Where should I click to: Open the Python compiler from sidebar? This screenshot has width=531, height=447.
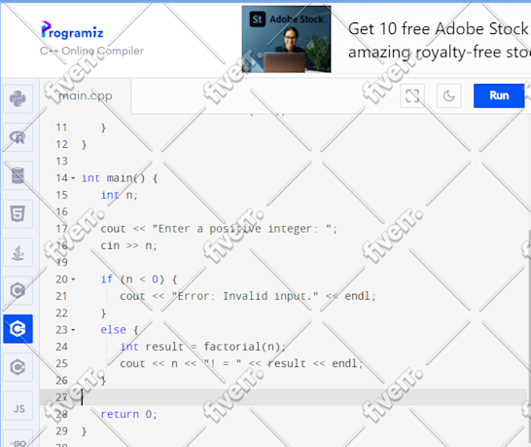pyautogui.click(x=18, y=98)
